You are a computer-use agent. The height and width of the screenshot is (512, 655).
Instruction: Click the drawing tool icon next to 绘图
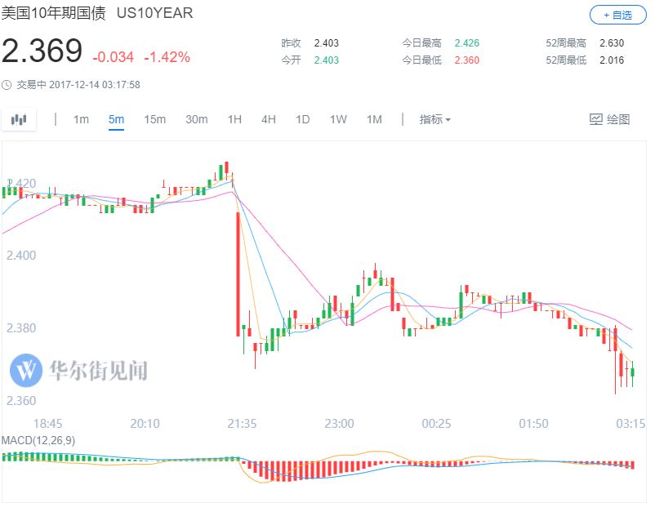pos(595,120)
